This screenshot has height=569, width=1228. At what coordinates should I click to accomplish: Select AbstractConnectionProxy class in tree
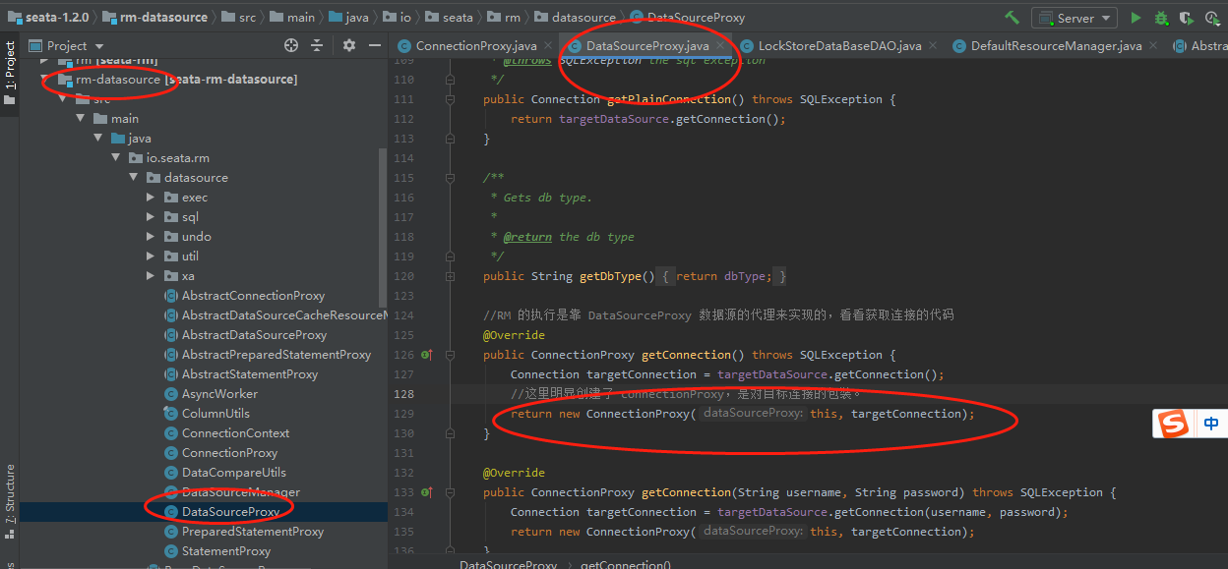[253, 295]
